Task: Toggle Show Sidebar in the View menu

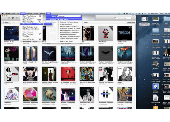Action: coord(31,24)
